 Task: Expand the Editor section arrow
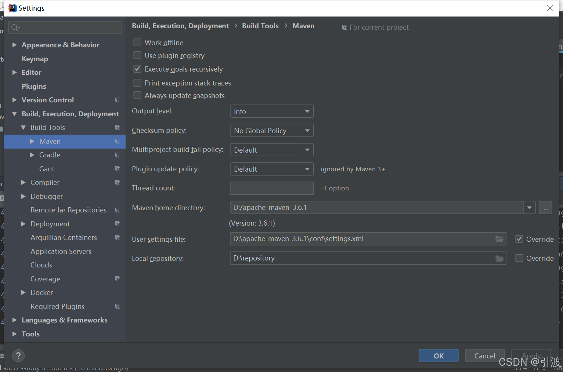tap(15, 72)
